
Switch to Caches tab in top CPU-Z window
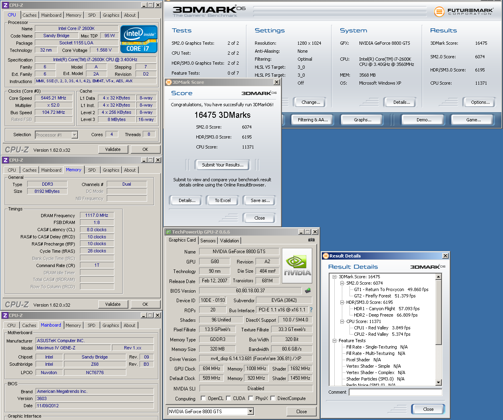tap(30, 15)
